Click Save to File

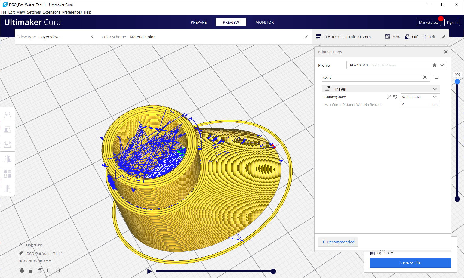[410, 263]
